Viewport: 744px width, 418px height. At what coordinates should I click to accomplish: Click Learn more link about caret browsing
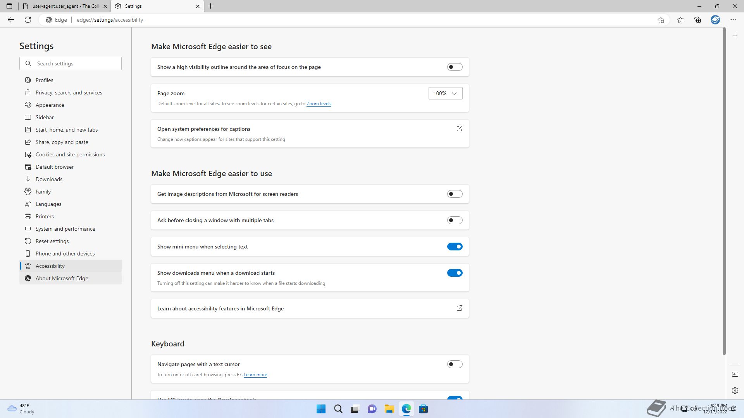coord(255,375)
